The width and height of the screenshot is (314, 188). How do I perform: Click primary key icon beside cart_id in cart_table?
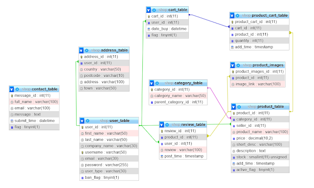coord(149,16)
